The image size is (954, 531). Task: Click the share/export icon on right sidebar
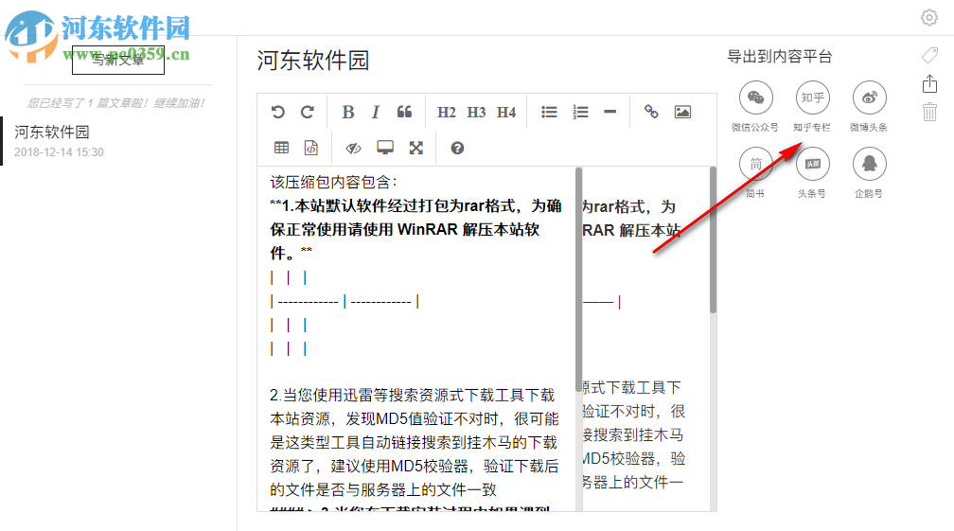[x=929, y=84]
